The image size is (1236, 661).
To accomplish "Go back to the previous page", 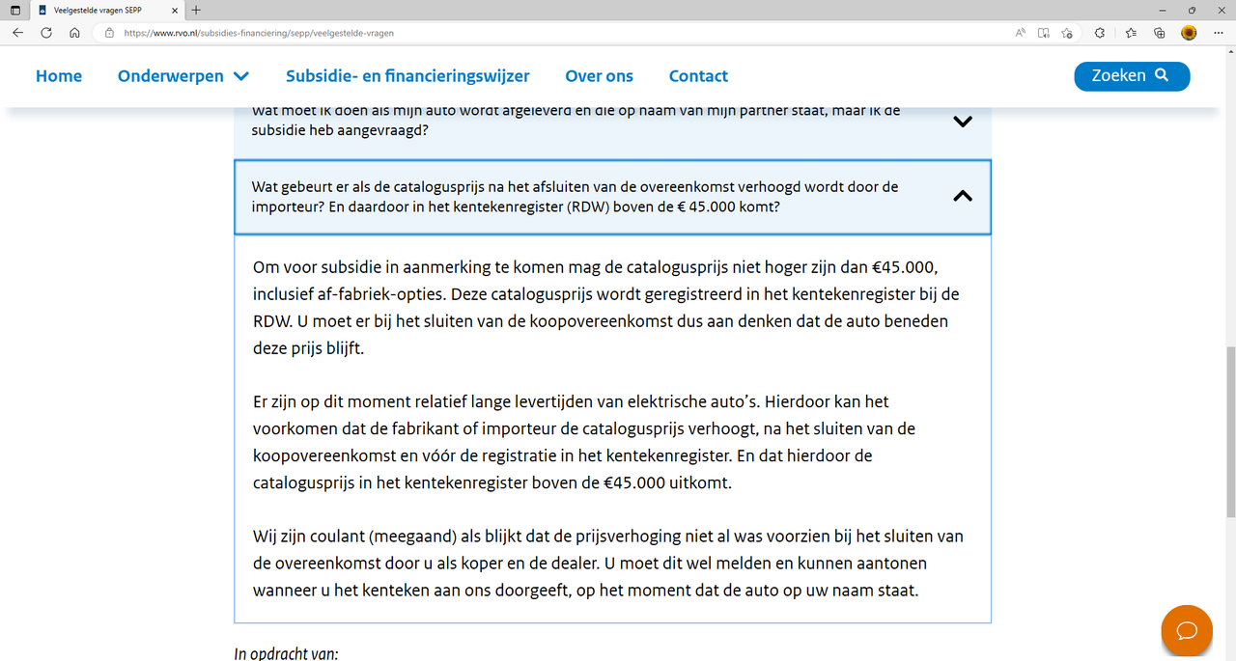I will (18, 32).
